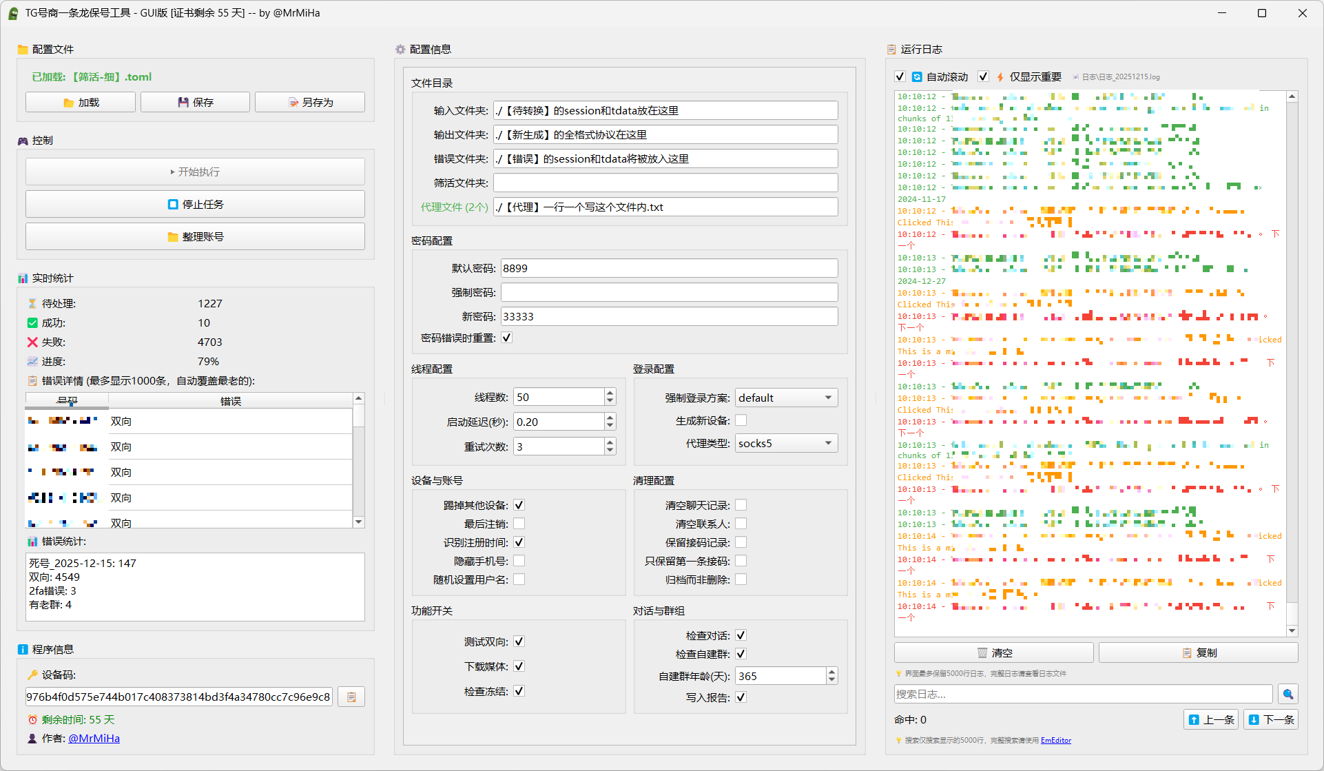Click the copy device code icon
This screenshot has width=1324, height=771.
pos(351,697)
